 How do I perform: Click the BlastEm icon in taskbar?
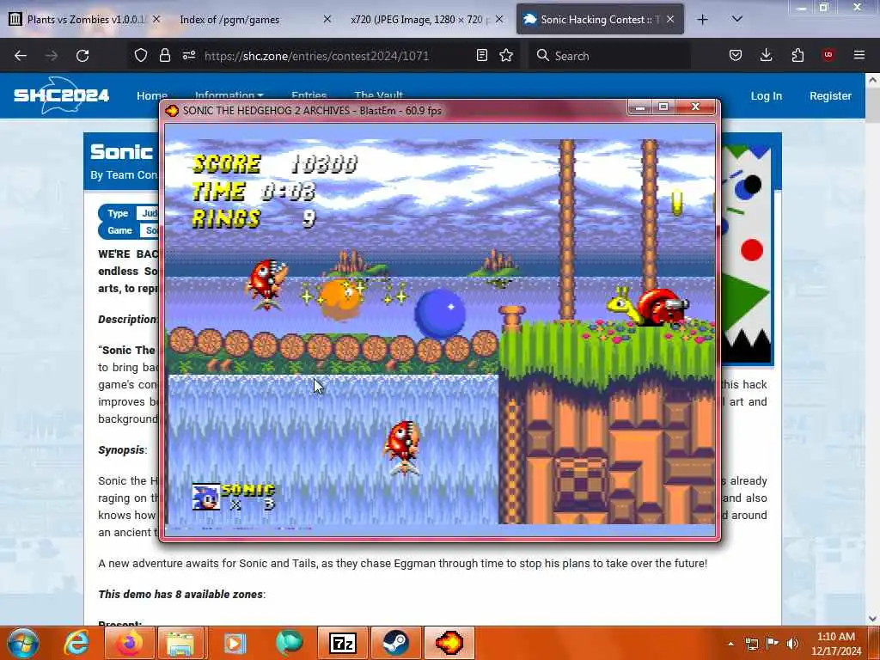pos(449,643)
